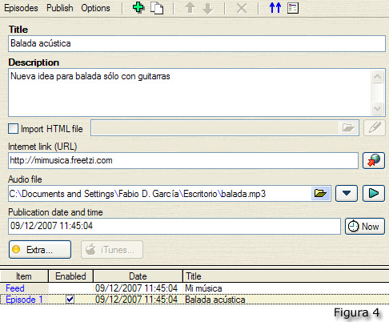Open the Episodes menu
This screenshot has height=322, width=389.
(x=21, y=8)
